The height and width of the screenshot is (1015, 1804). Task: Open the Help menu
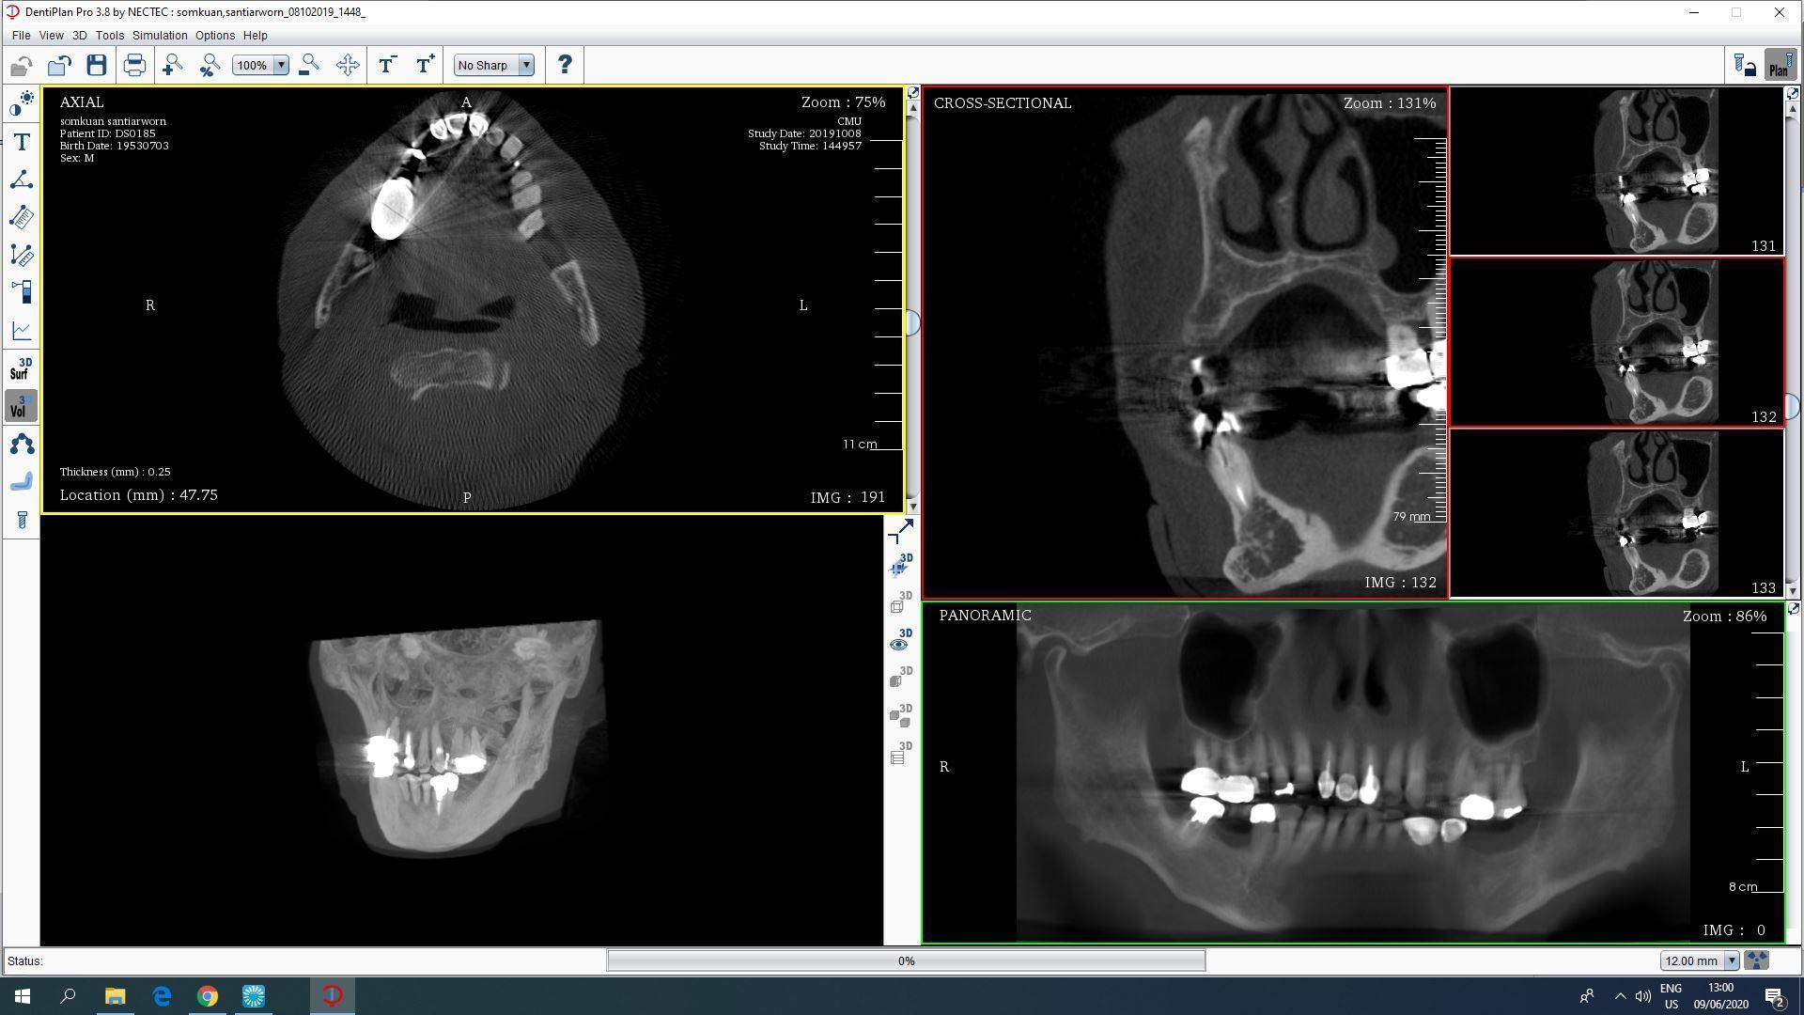pos(256,35)
